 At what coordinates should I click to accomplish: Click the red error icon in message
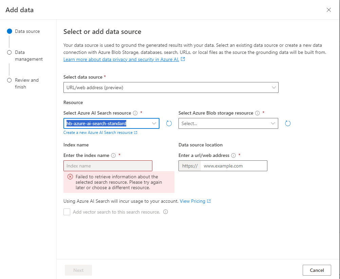click(x=70, y=177)
